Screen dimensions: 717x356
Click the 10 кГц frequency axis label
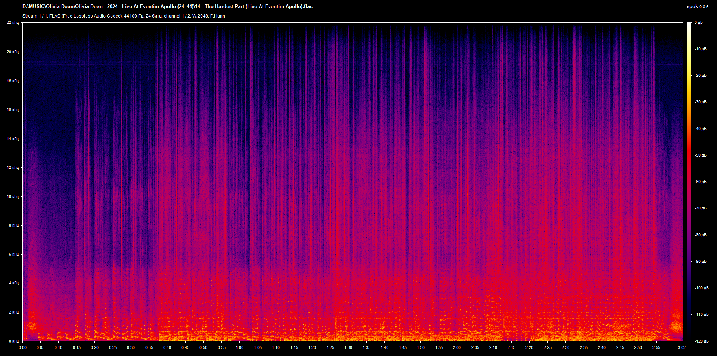(13, 196)
